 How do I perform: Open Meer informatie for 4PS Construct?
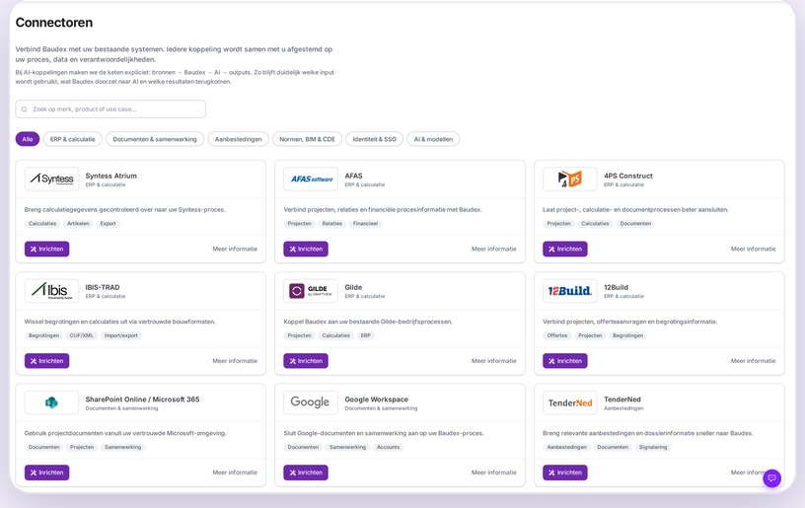coord(753,249)
